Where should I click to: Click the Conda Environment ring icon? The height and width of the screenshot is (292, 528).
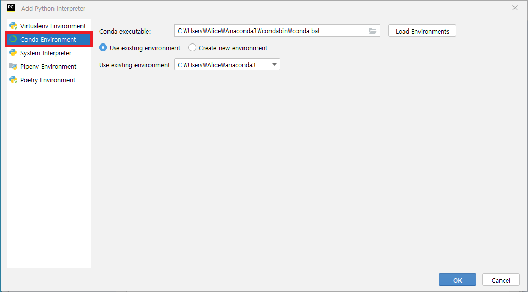pyautogui.click(x=13, y=39)
